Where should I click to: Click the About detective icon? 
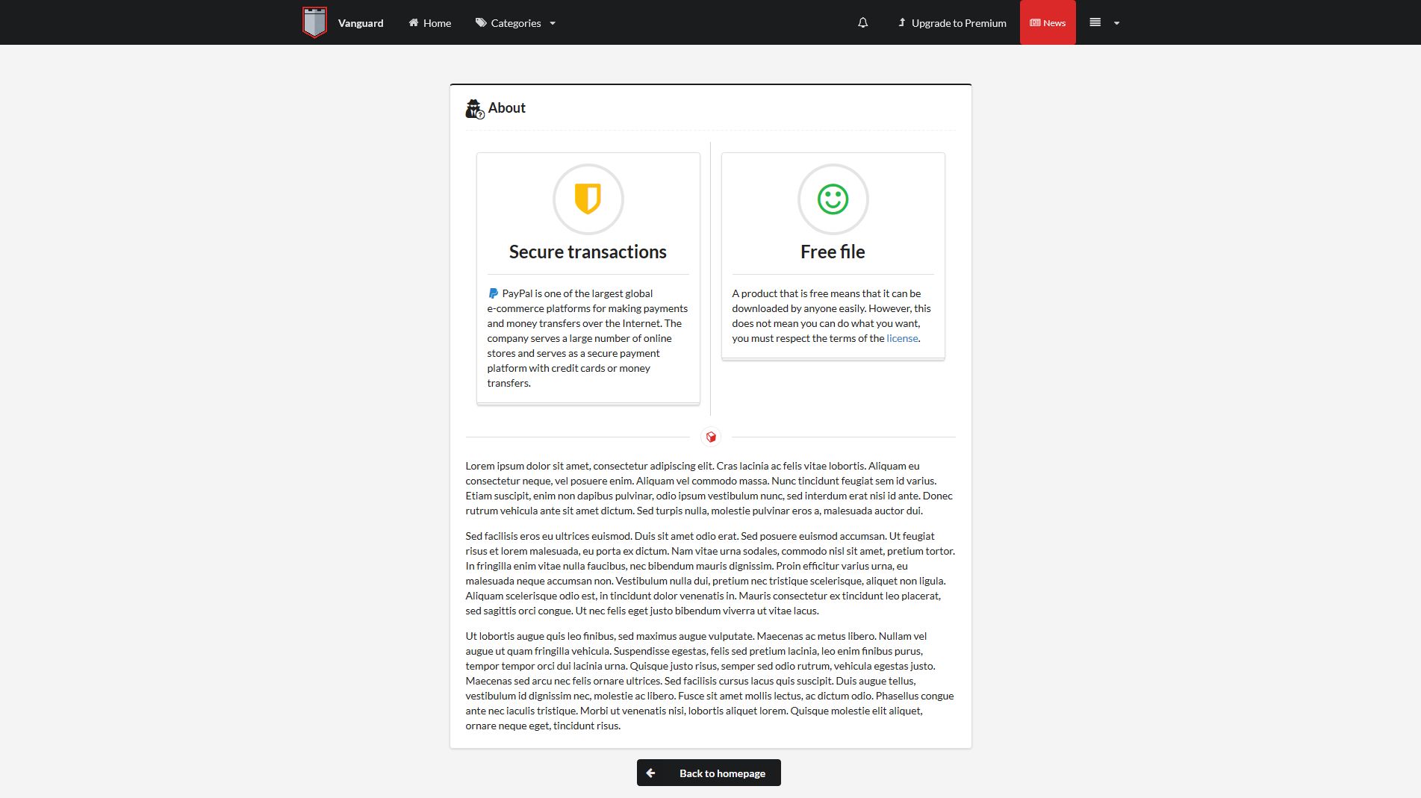coord(475,109)
